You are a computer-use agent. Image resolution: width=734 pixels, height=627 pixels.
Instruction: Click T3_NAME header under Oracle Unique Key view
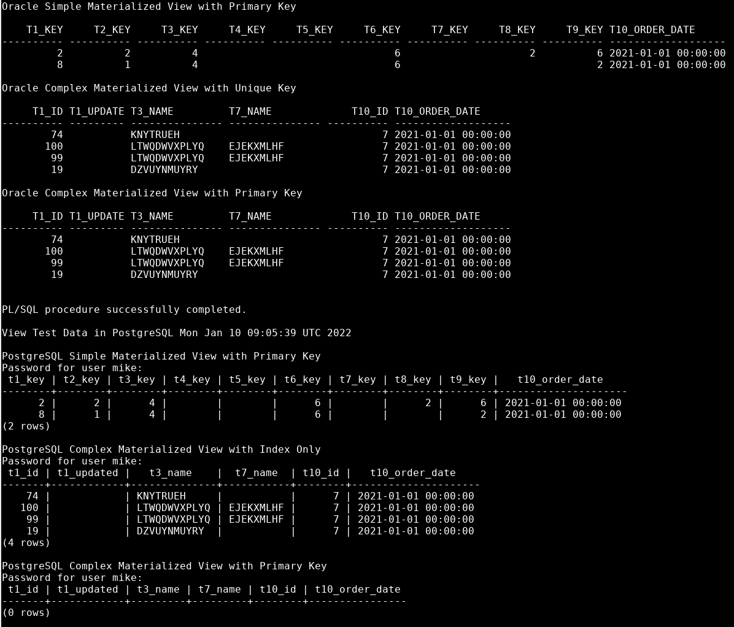click(x=152, y=112)
